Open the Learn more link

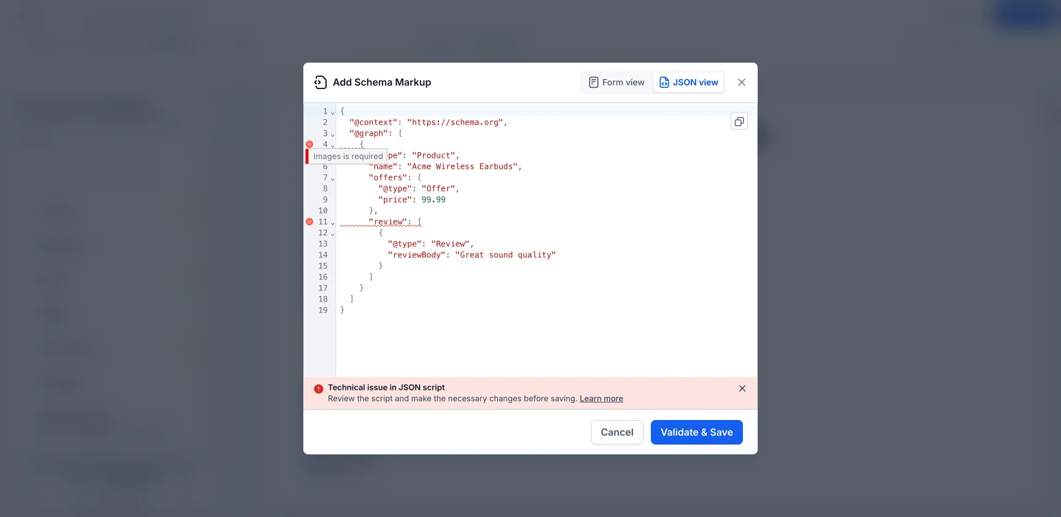pyautogui.click(x=601, y=398)
